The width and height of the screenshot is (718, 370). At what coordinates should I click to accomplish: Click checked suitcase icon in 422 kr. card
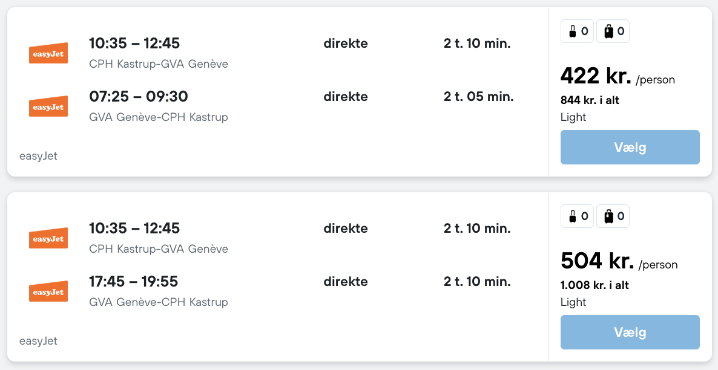[608, 31]
